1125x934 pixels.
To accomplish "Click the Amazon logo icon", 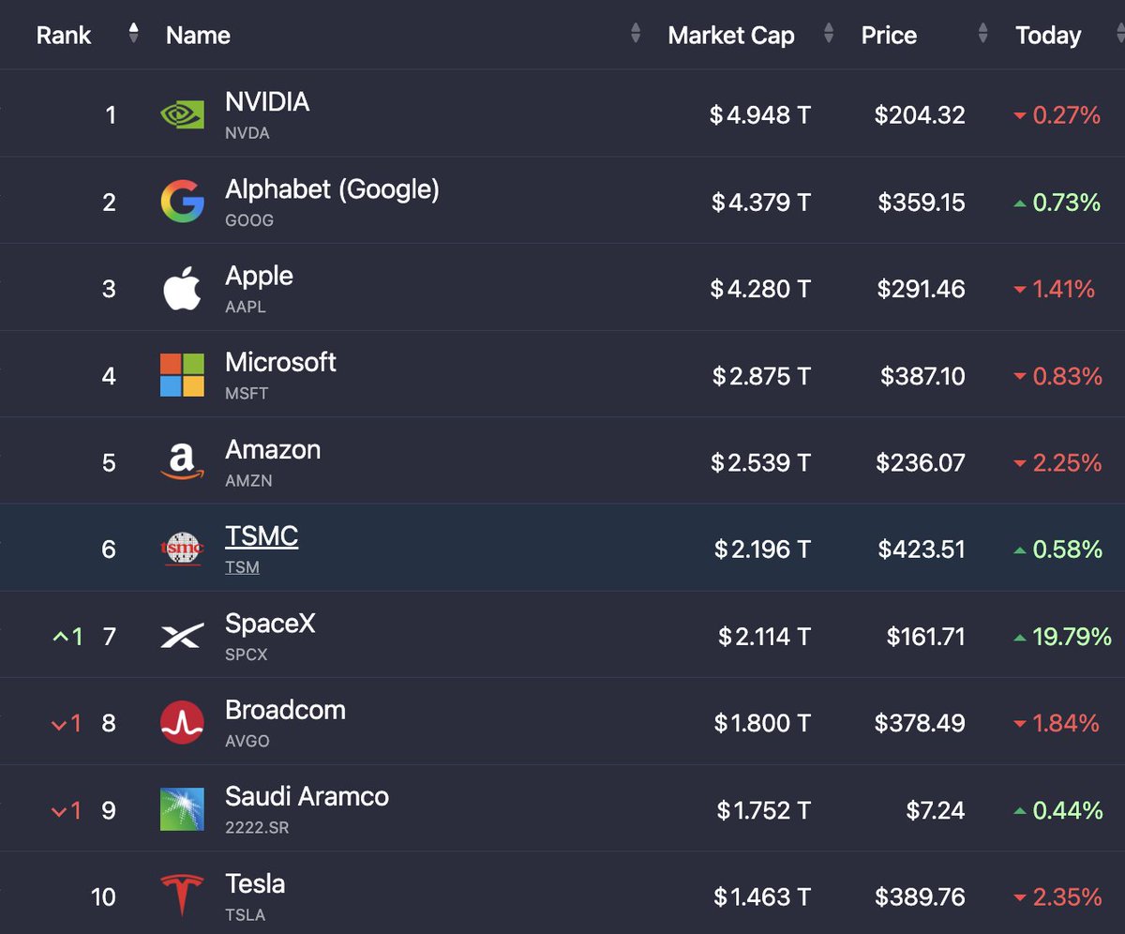I will tap(182, 461).
